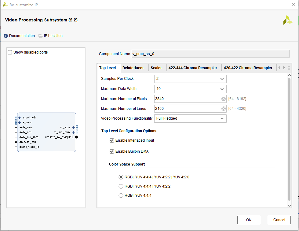
Task: Clear the Maximum Number of Pixels field
Action: (223, 99)
